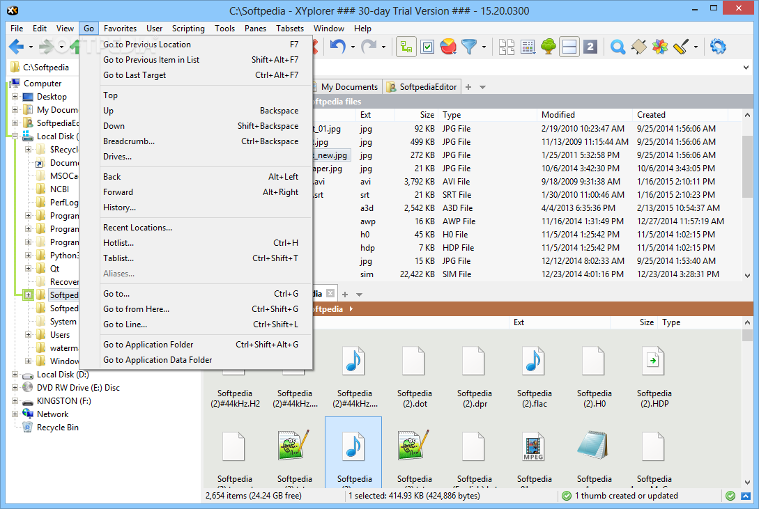The width and height of the screenshot is (759, 509).
Task: Click the yellow paint roller toolbar icon
Action: [680, 47]
